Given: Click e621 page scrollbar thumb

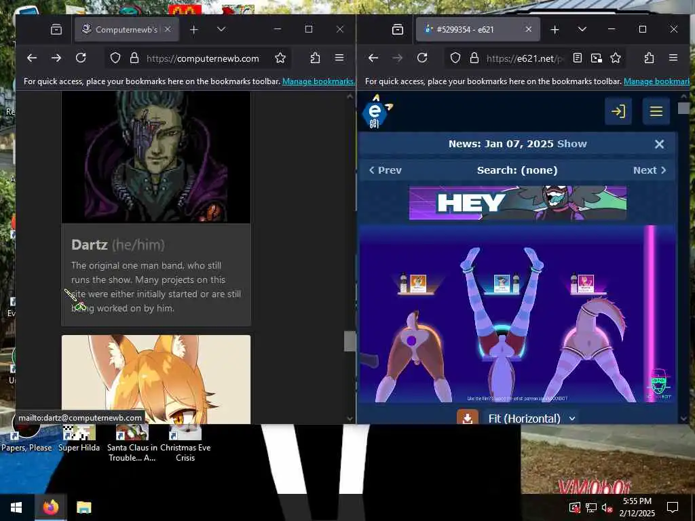Looking at the screenshot, I should pos(683,108).
